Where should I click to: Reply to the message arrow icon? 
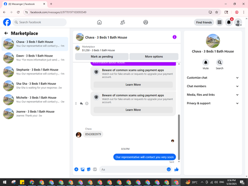[81, 104]
